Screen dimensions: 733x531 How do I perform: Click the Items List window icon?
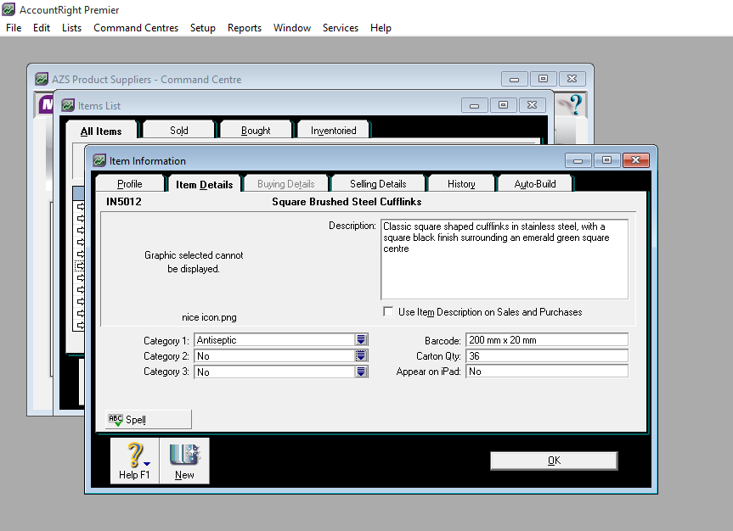point(68,105)
